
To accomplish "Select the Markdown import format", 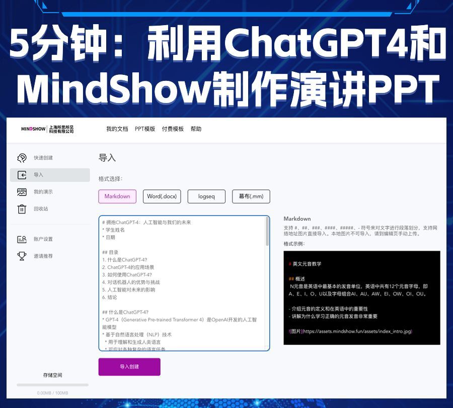I will (117, 196).
